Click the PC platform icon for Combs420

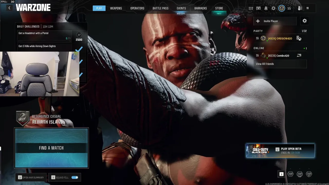coord(299,55)
